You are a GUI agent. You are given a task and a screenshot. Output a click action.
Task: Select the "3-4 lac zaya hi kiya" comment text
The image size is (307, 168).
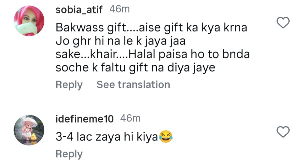pyautogui.click(x=106, y=137)
